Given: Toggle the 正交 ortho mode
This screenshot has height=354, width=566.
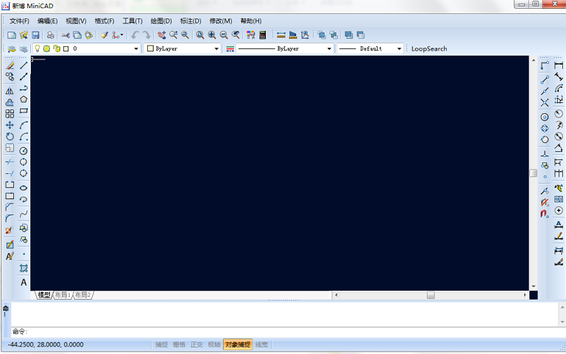Looking at the screenshot, I should tap(197, 344).
